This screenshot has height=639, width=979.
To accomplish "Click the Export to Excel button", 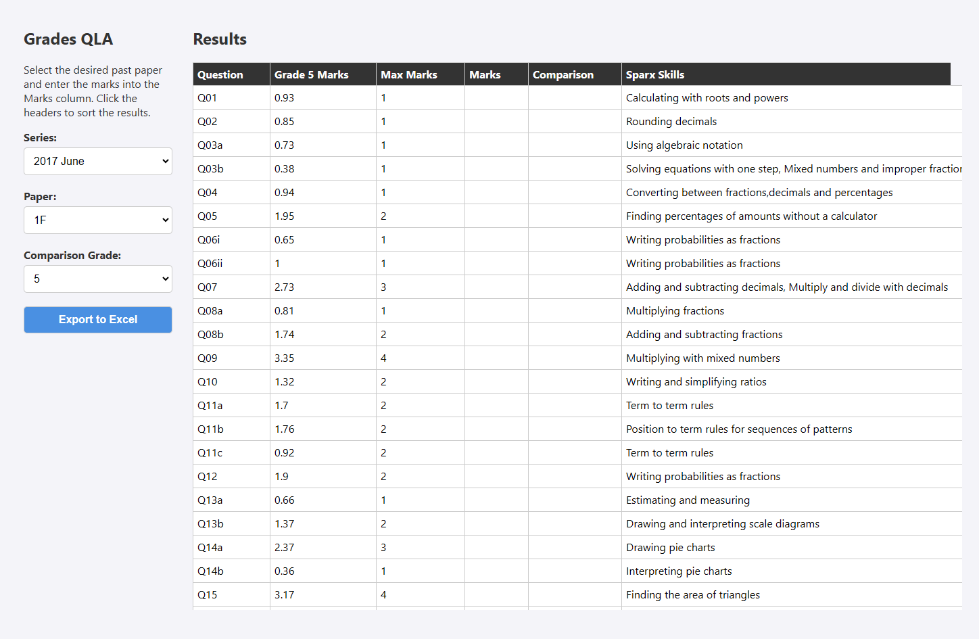I will point(97,319).
